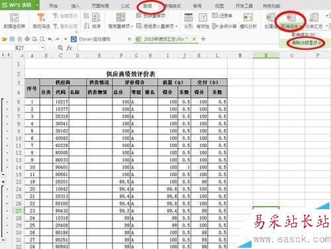Sort descending with the lower arrow icon
331x249 pixels.
pyautogui.click(x=86, y=26)
